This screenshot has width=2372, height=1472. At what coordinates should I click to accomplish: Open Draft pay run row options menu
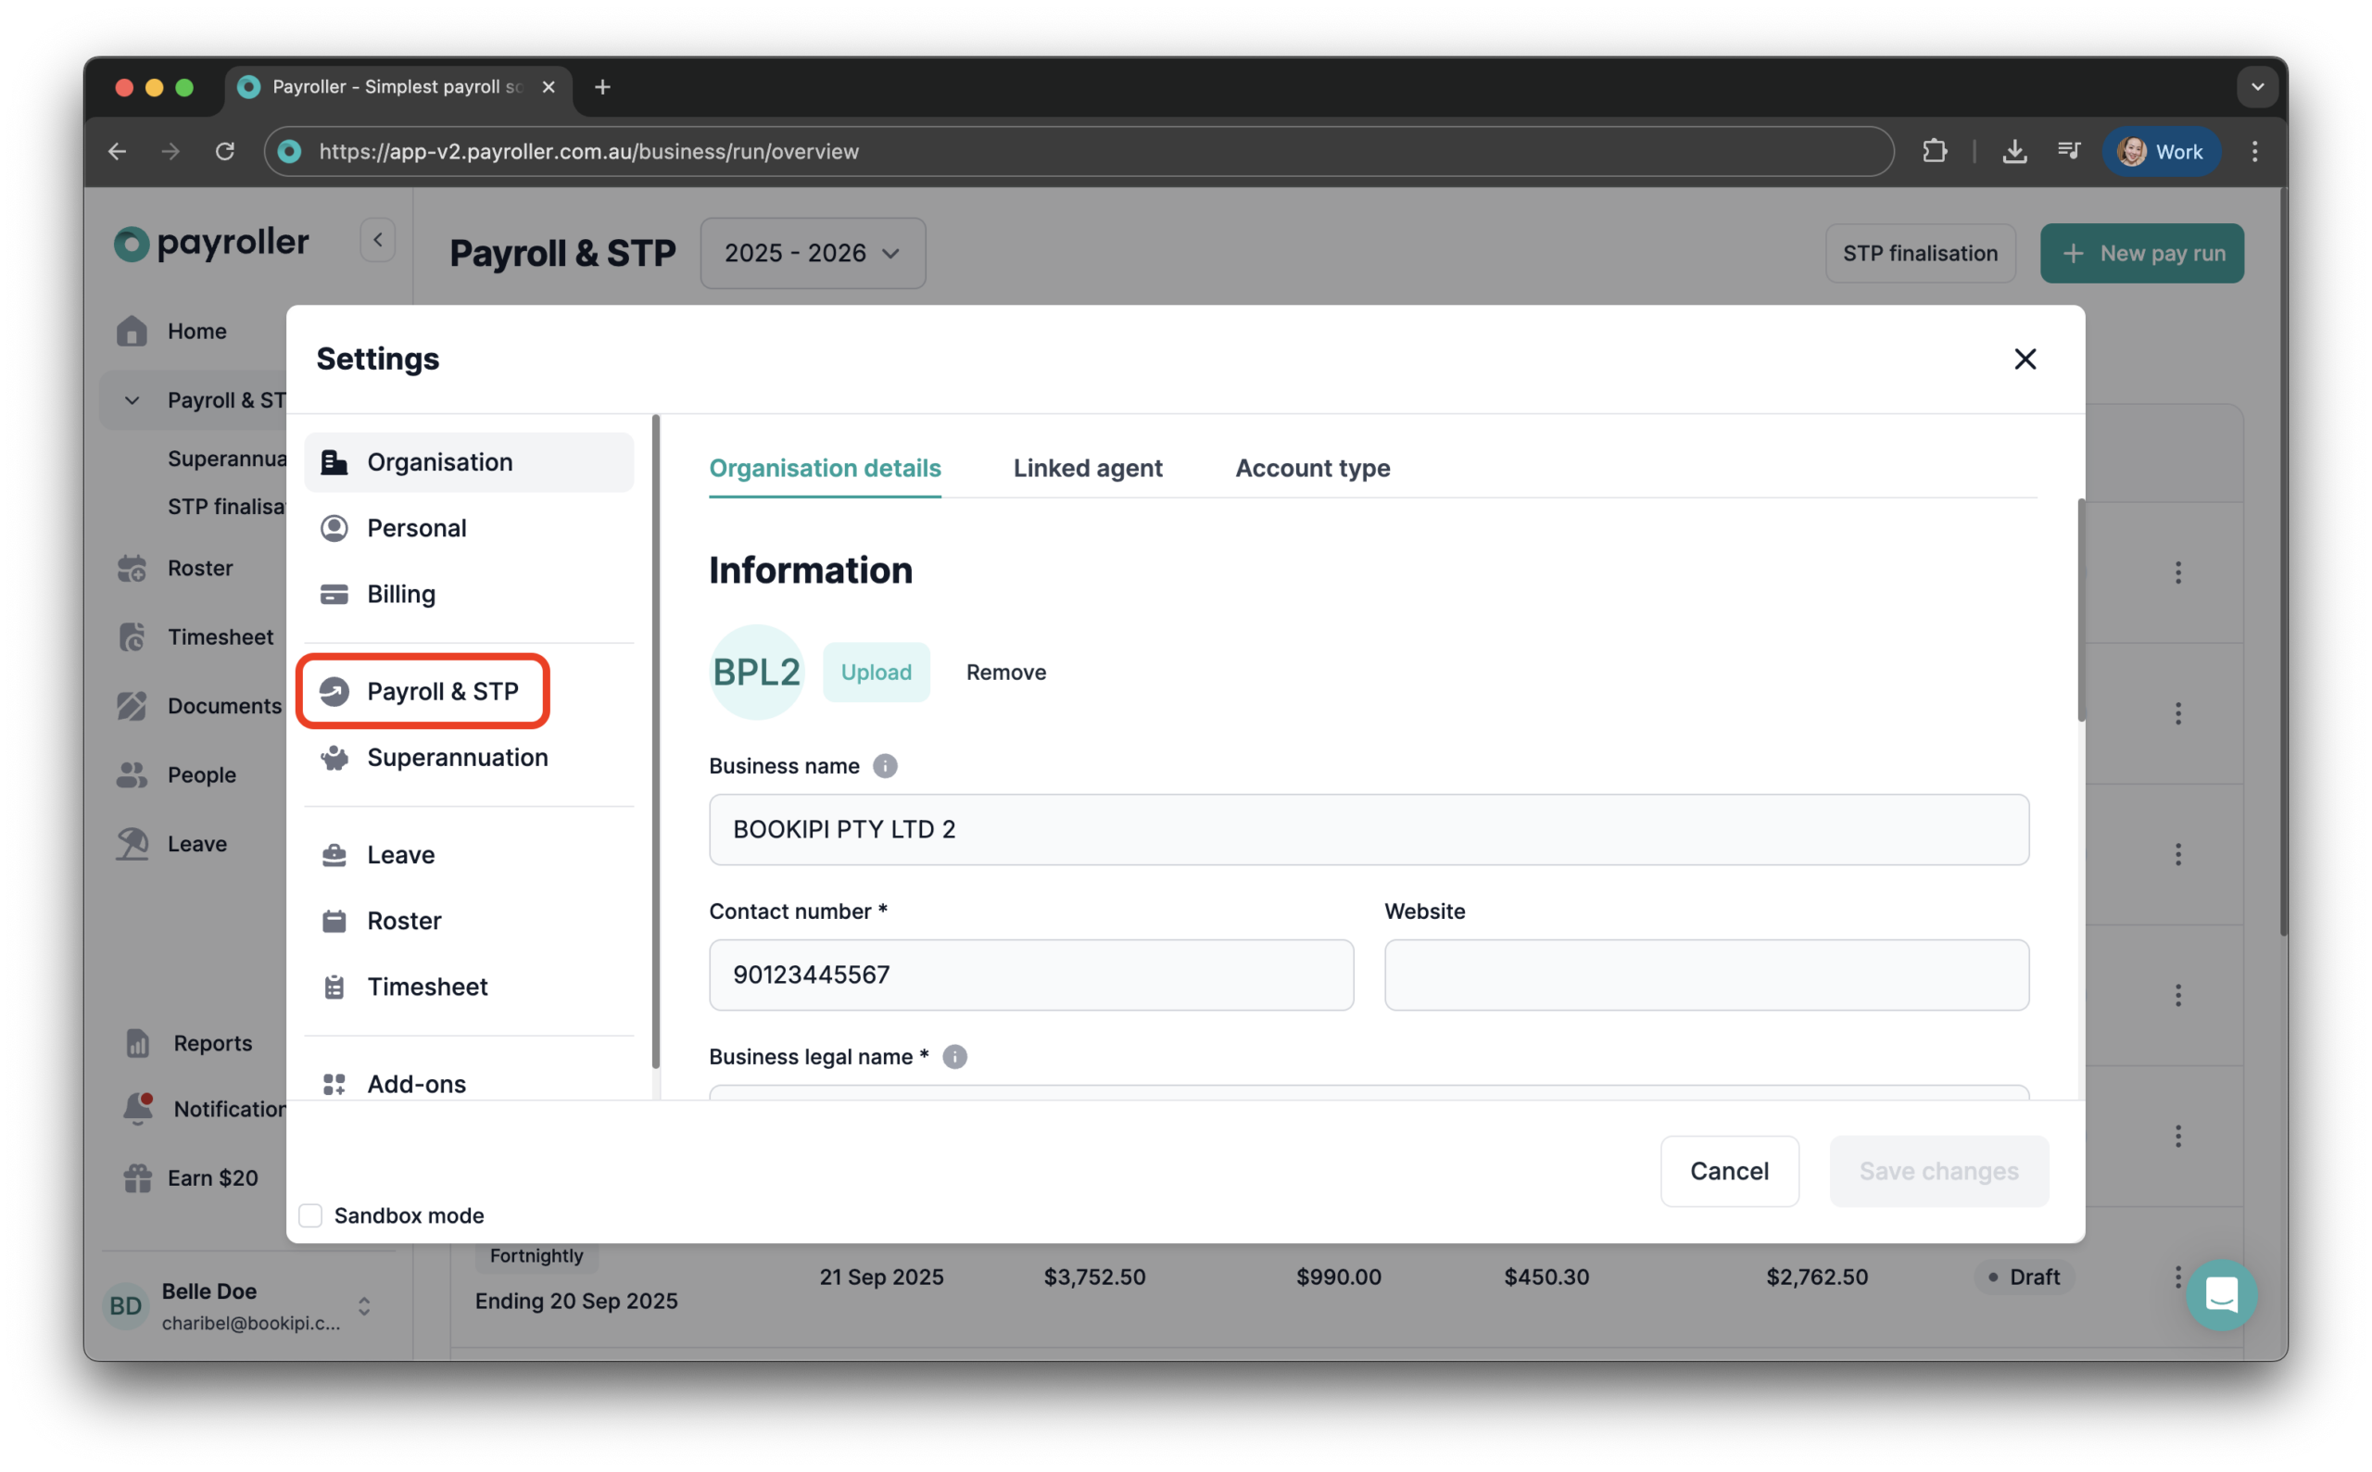coord(2179,1277)
